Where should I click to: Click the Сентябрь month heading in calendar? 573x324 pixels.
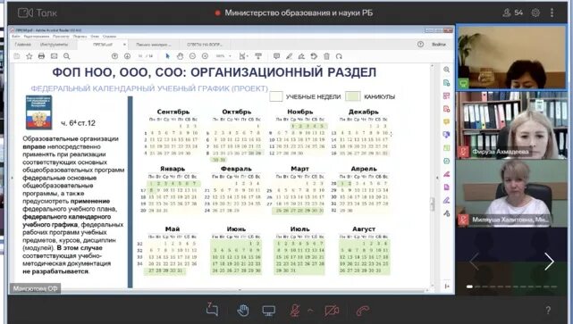173,112
